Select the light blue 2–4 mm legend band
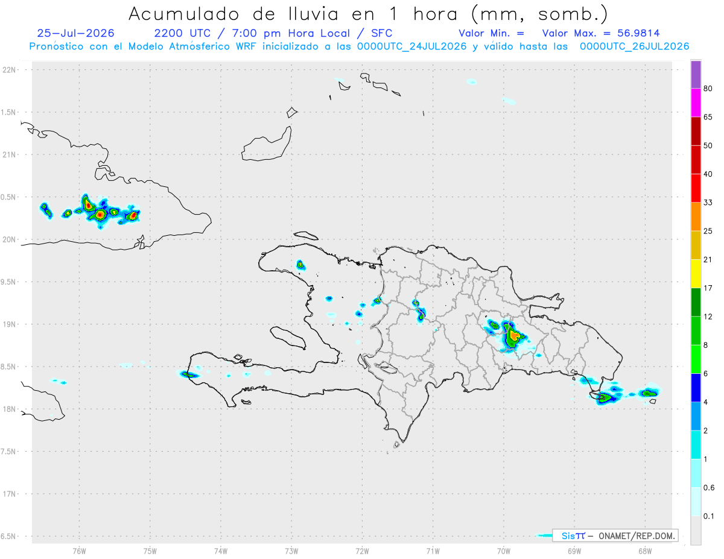The height and width of the screenshot is (559, 724). (696, 416)
